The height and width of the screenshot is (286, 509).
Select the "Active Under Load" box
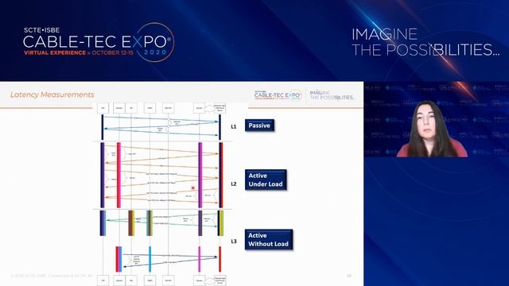[x=266, y=180]
